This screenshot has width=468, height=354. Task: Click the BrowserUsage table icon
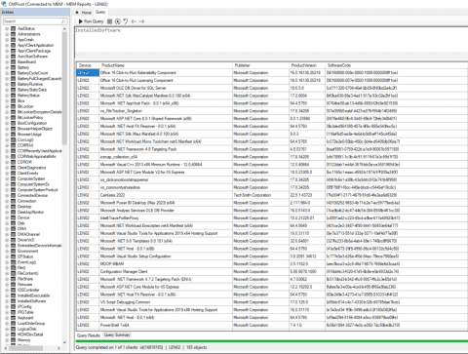click(x=13, y=135)
